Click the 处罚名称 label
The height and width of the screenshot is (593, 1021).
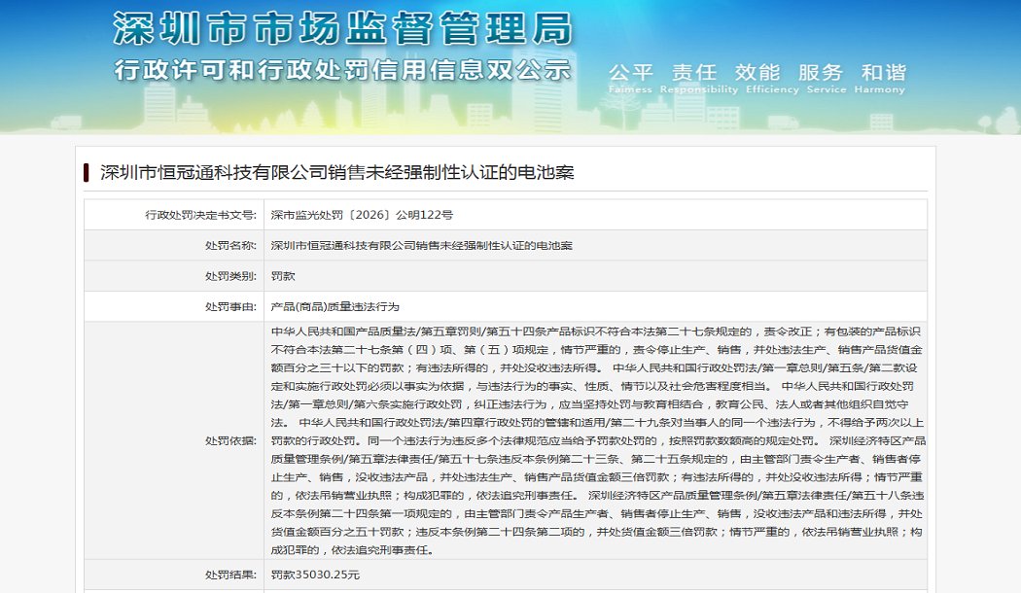click(x=230, y=245)
